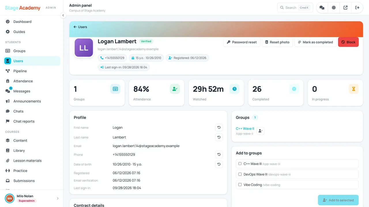The height and width of the screenshot is (207, 369).
Task: Open Guides in the sidebar
Action: click(32, 32)
